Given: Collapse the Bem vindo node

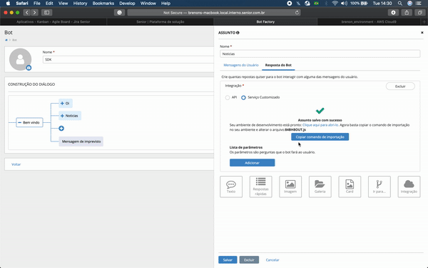Looking at the screenshot, I should pyautogui.click(x=20, y=122).
